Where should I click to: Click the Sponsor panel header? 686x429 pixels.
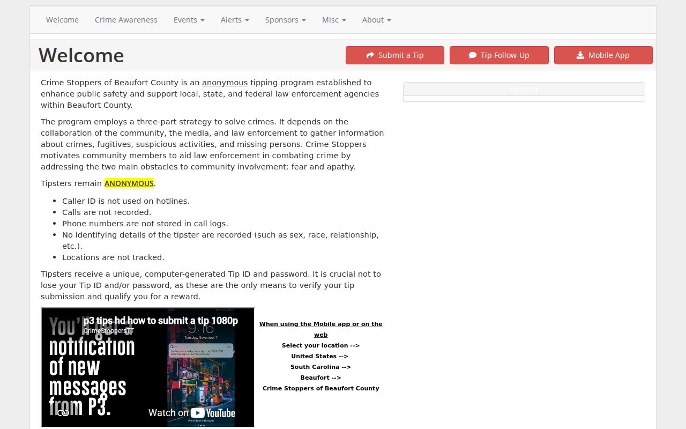pos(524,89)
